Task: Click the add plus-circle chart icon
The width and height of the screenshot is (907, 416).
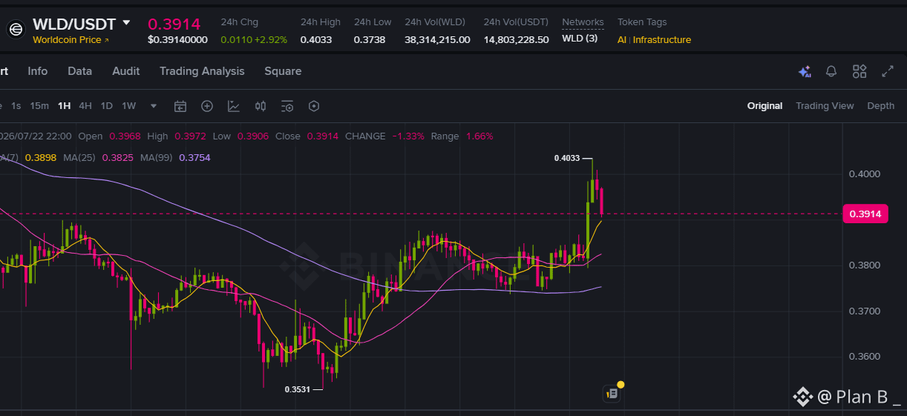Action: tap(207, 106)
